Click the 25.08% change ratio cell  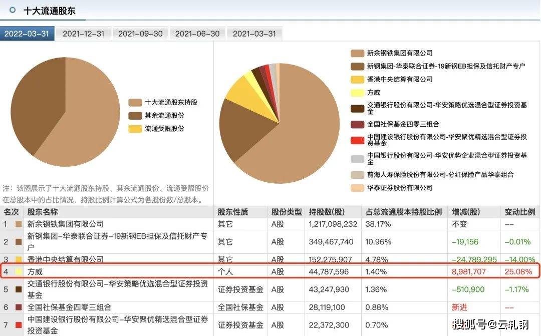(x=518, y=272)
